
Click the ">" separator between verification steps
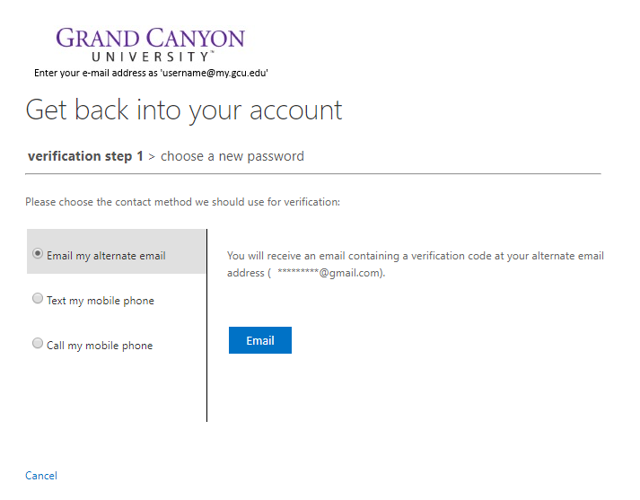[152, 157]
